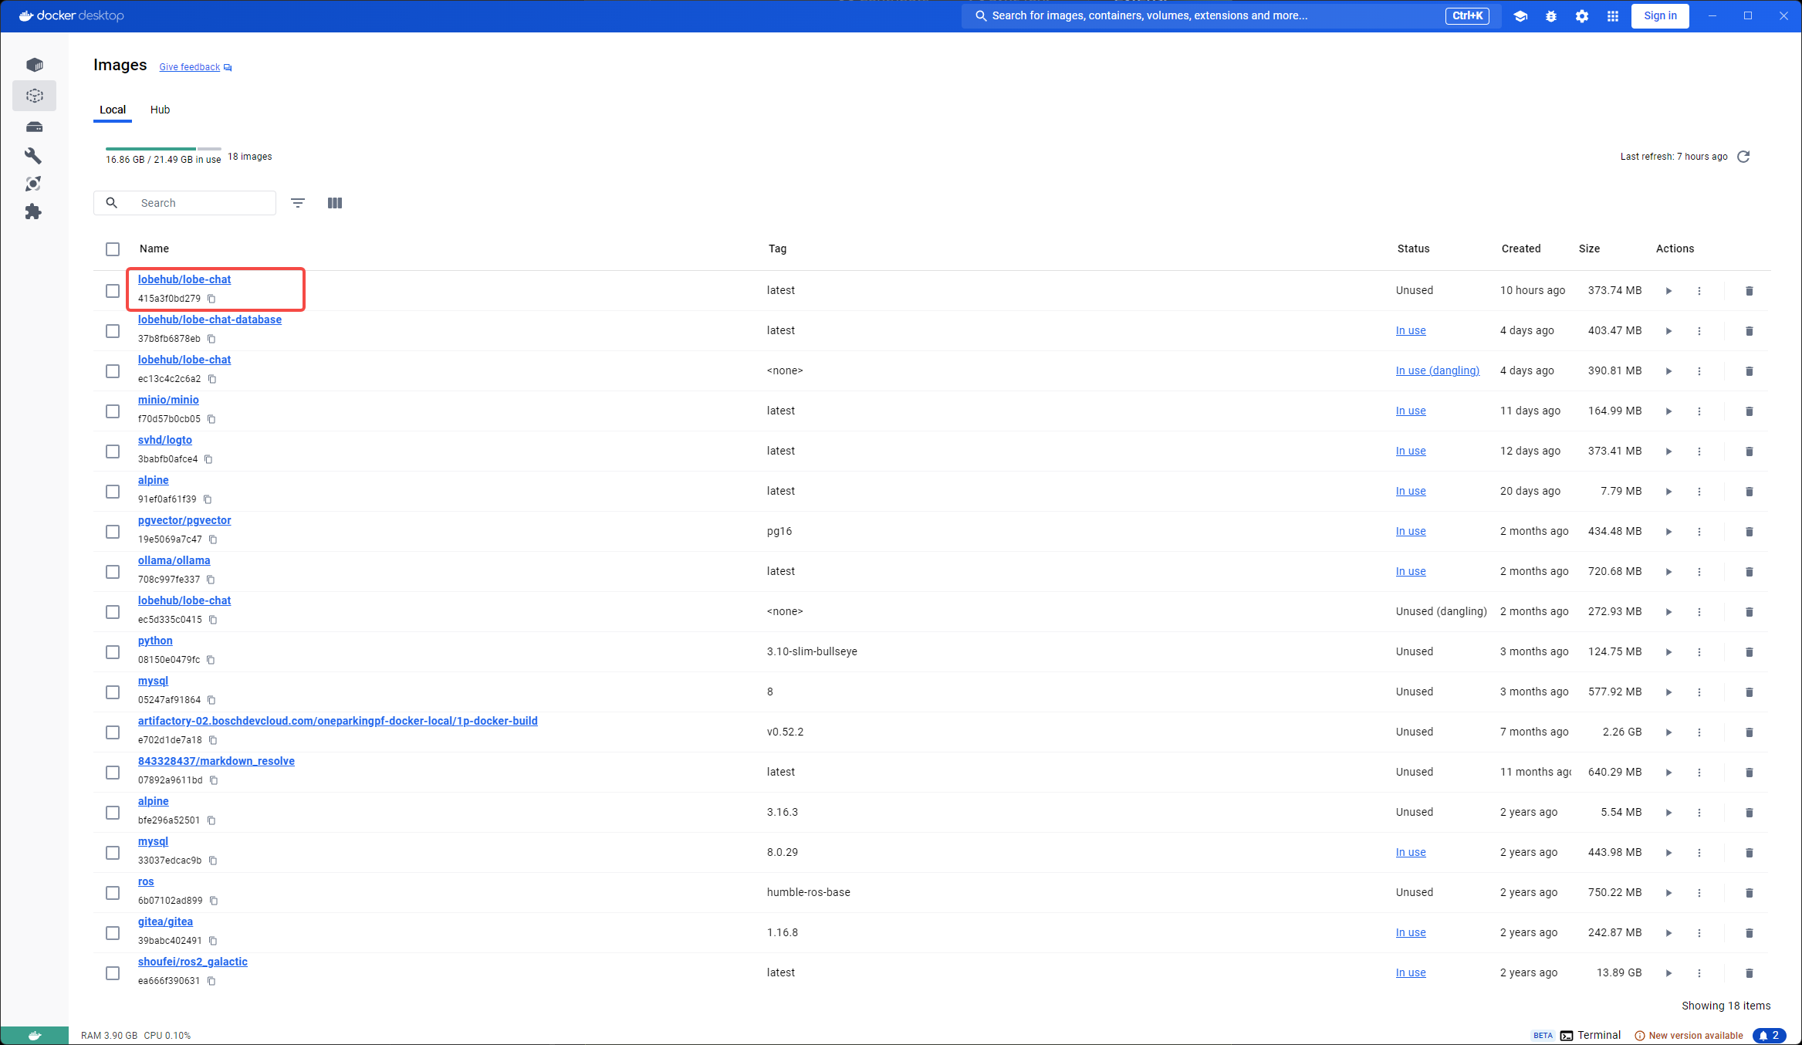Toggle the select-all images checkbox
Image resolution: width=1802 pixels, height=1045 pixels.
(x=113, y=249)
